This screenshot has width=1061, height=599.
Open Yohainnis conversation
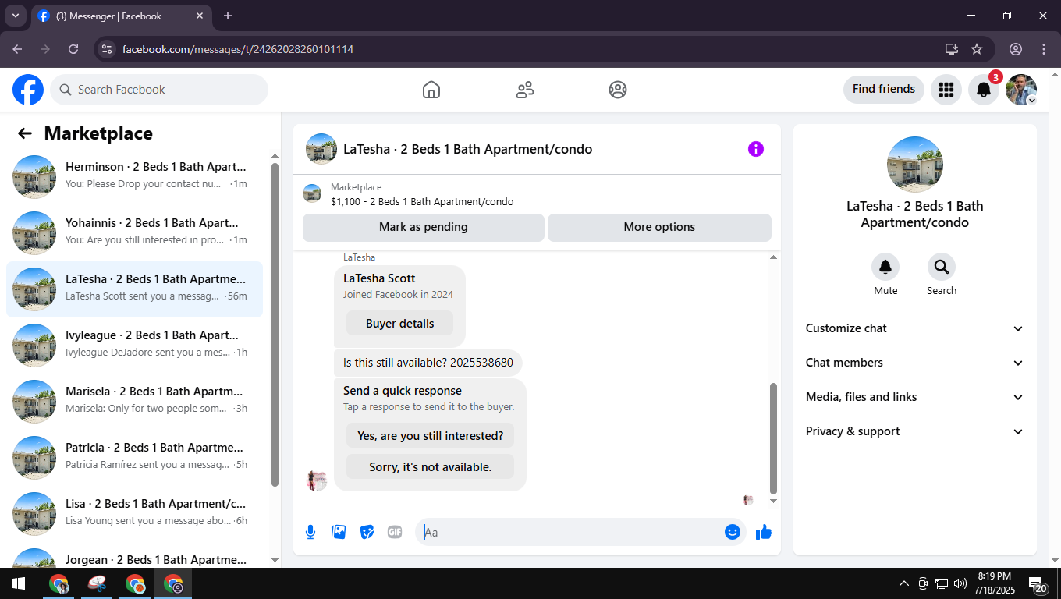(x=134, y=233)
